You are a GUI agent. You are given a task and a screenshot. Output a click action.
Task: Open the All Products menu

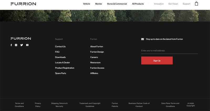tap(138, 4)
